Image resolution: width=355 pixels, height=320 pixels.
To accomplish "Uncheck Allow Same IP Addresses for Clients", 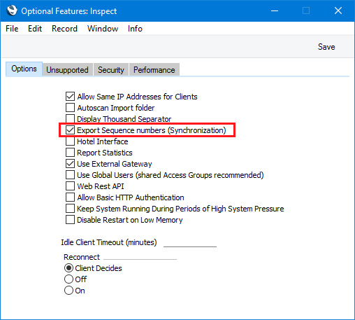I will (70, 97).
